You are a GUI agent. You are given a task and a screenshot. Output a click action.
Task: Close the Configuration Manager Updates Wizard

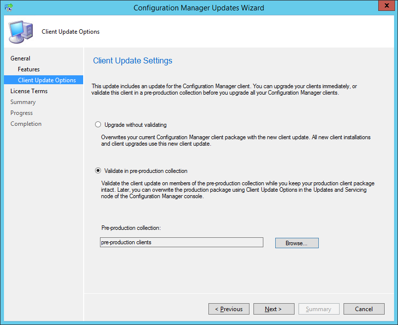pos(386,5)
